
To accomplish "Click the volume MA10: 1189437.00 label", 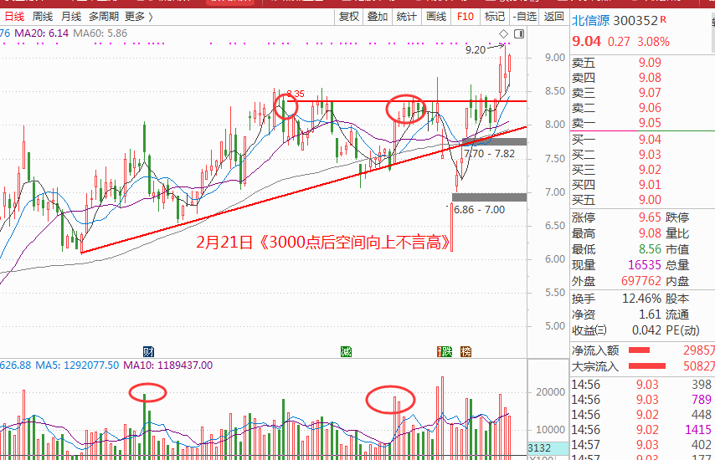I will [x=168, y=365].
